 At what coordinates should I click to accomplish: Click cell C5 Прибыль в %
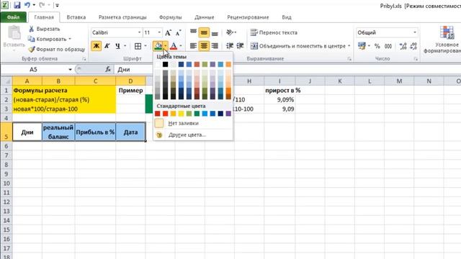click(x=95, y=132)
